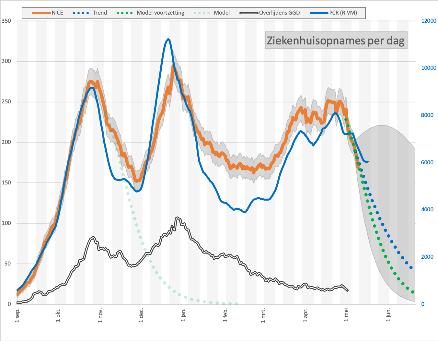Click the blue PCR peak in late December
The height and width of the screenshot is (341, 438).
pos(168,39)
